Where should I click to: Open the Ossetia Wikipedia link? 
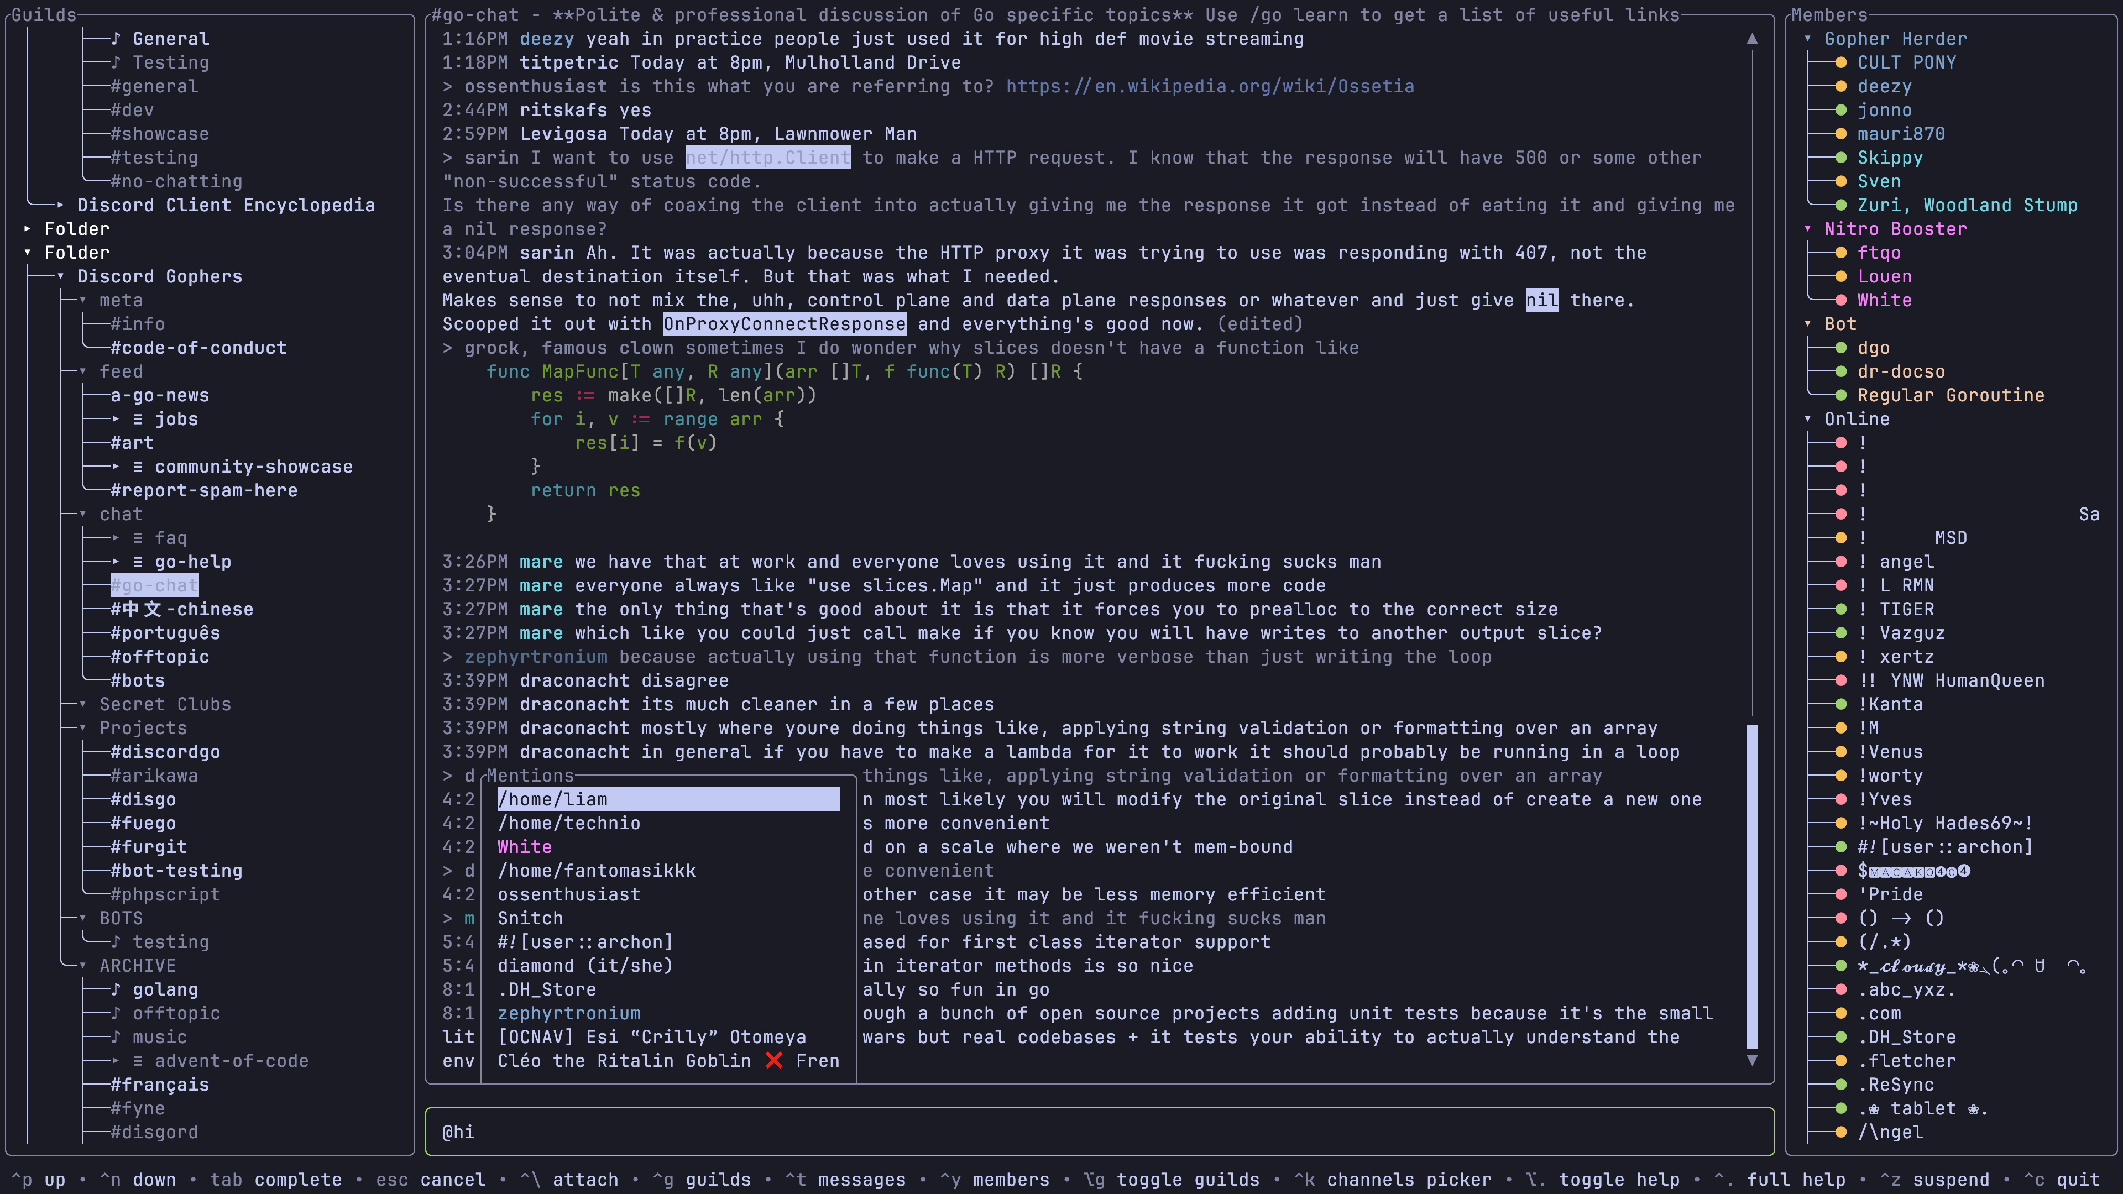pos(1210,87)
